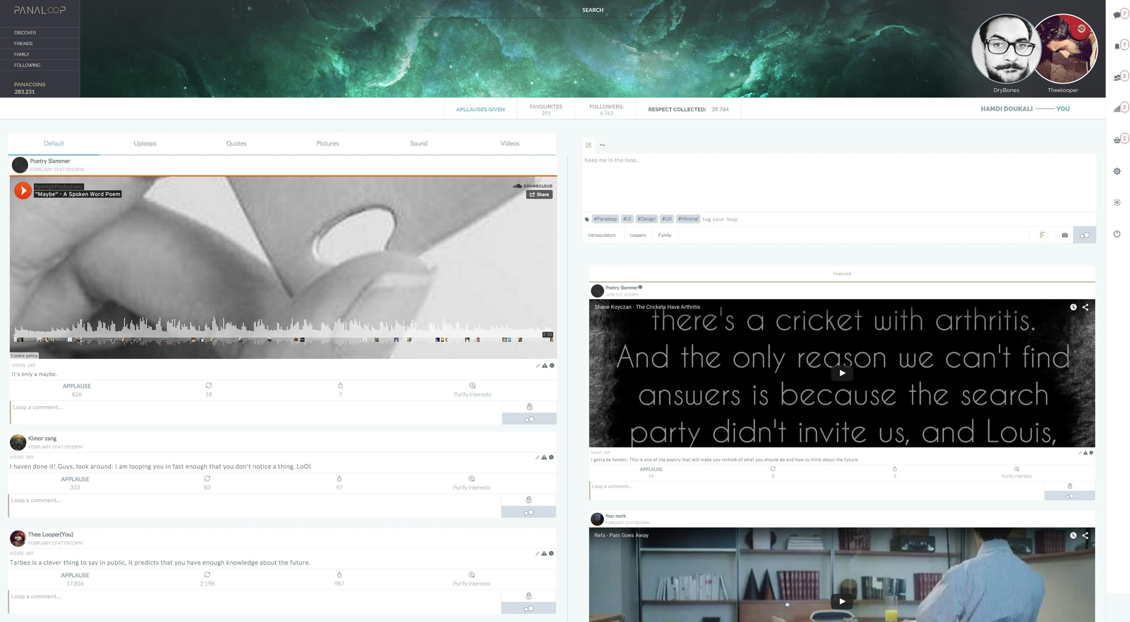
Task: Open the messages chat bubble icon
Action: pos(1117,15)
